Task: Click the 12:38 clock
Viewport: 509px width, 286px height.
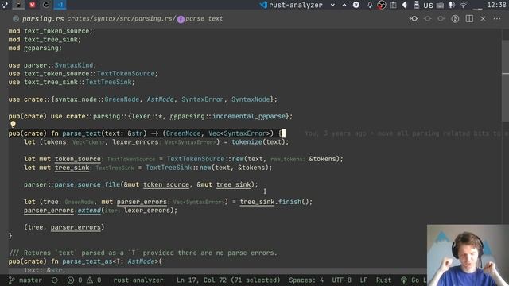Action: point(496,5)
